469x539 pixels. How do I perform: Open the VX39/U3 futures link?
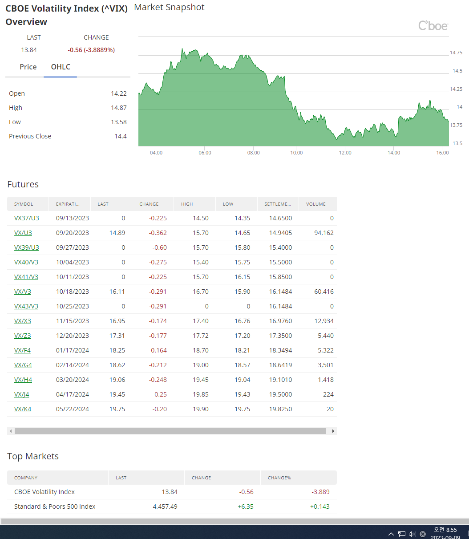[27, 247]
